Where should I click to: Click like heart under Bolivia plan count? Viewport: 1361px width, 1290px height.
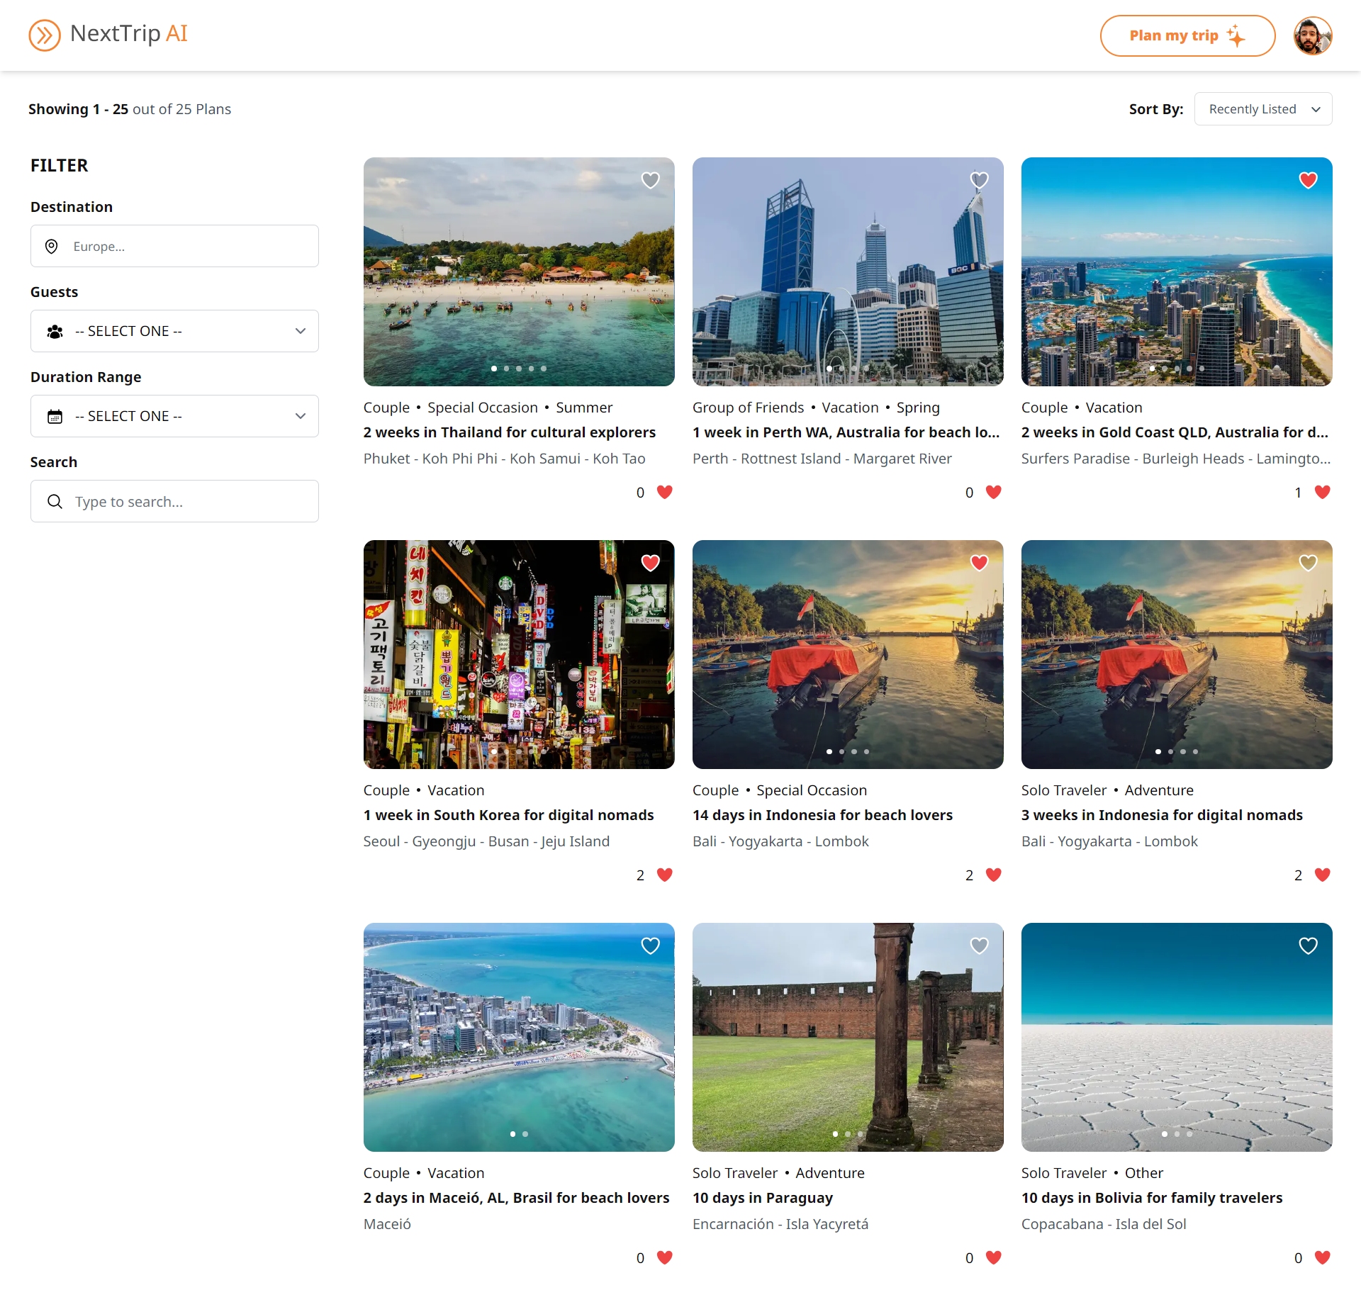[x=1322, y=1257]
